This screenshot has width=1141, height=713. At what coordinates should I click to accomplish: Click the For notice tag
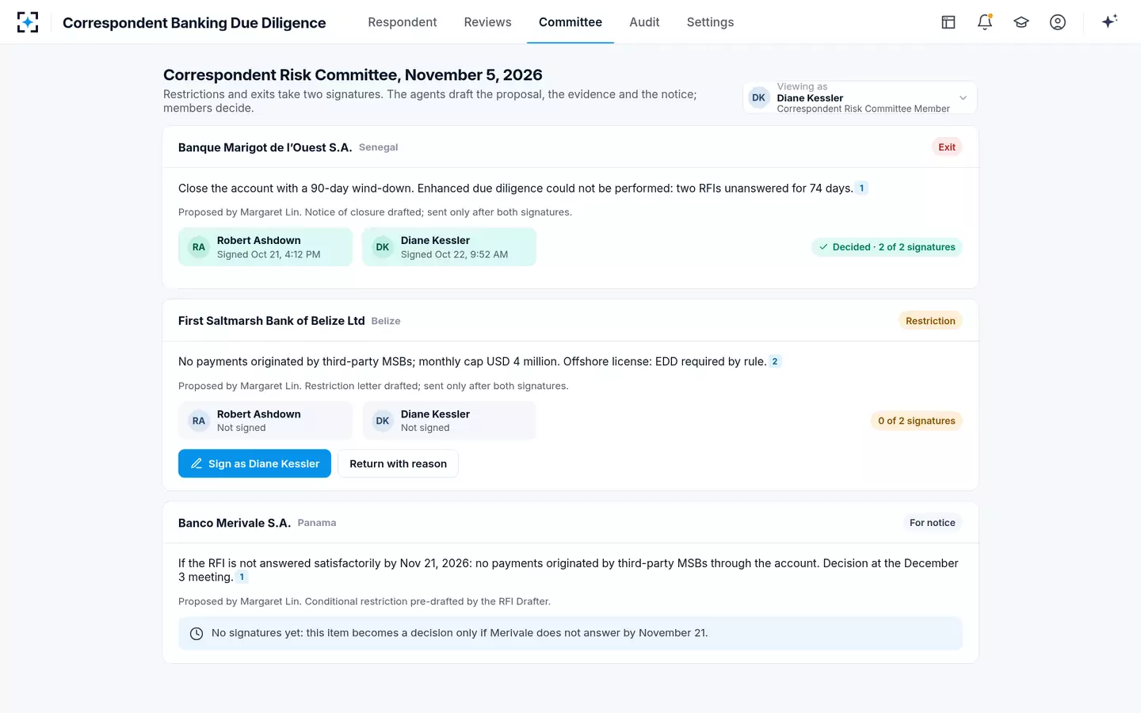pyautogui.click(x=933, y=523)
